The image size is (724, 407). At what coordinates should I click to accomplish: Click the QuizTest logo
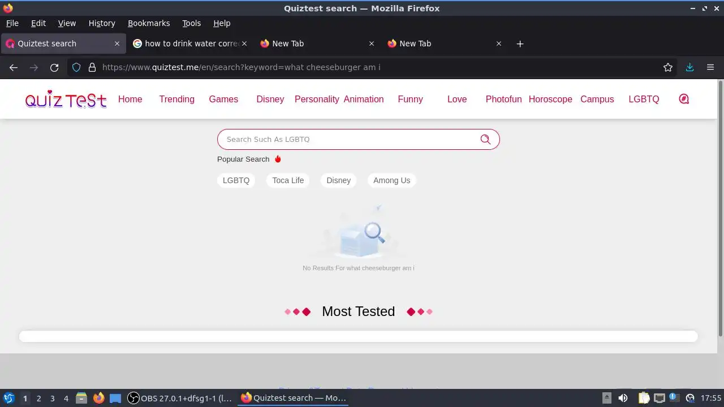[x=66, y=99]
